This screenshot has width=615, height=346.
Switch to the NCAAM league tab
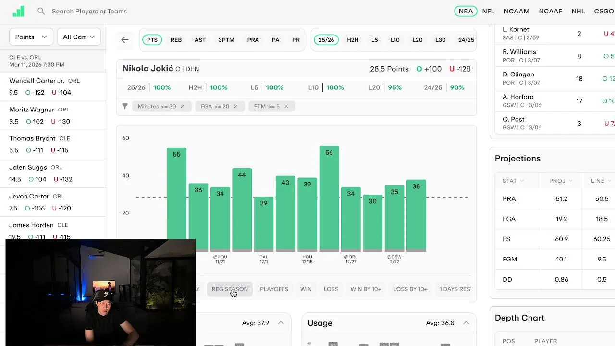(x=517, y=11)
